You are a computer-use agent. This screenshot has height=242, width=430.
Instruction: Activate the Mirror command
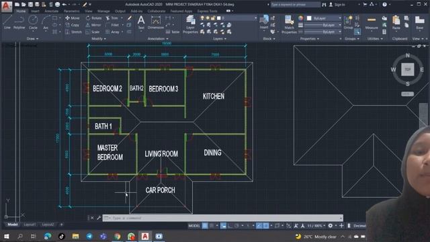93,25
